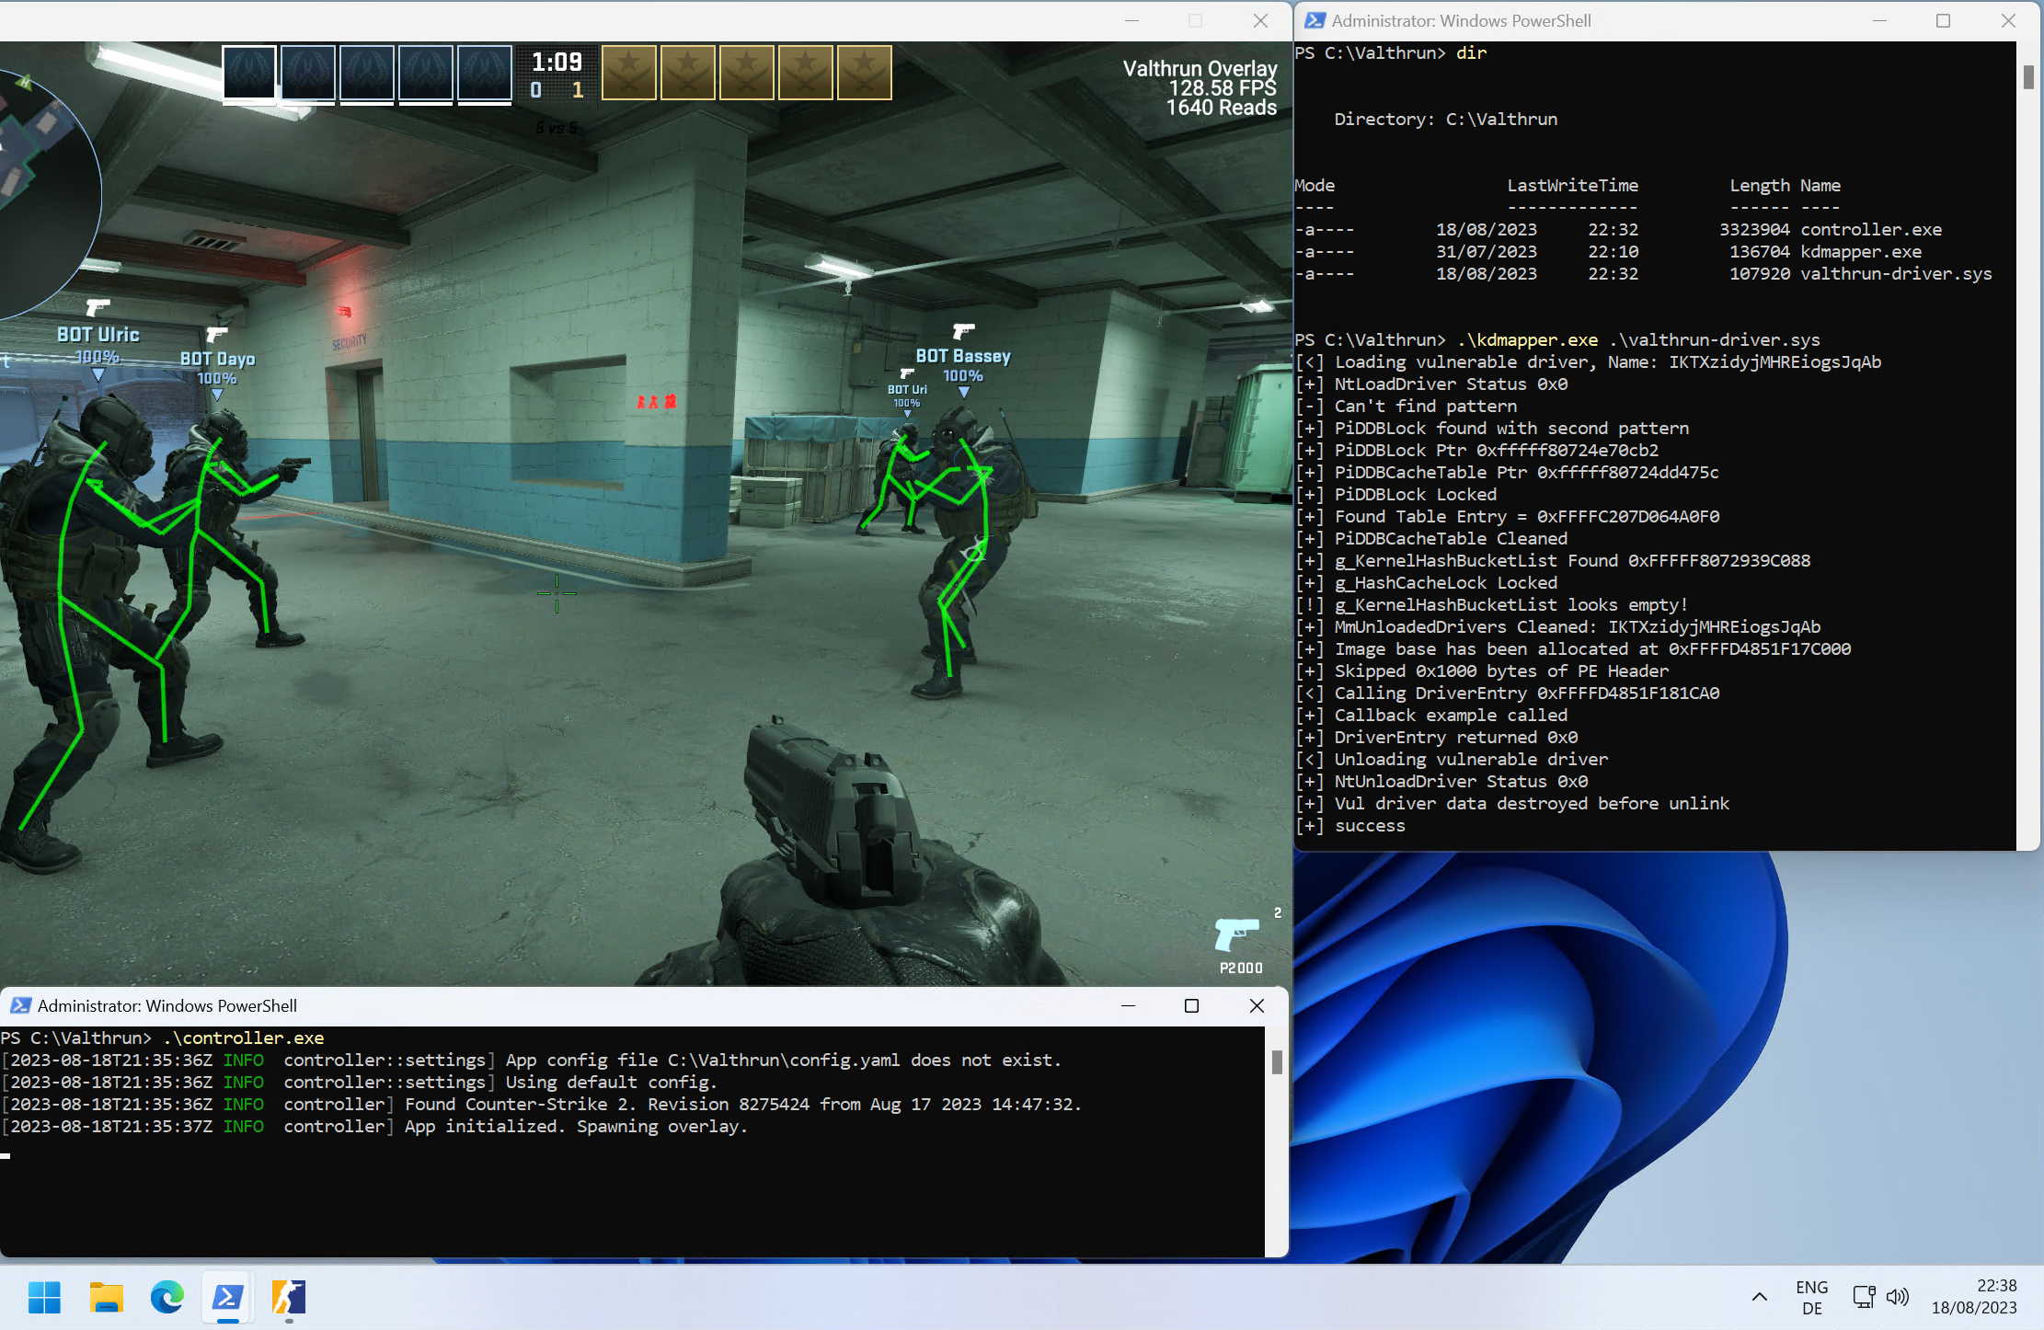The width and height of the screenshot is (2044, 1330).
Task: Click the Counter-Strike 2 taskbar icon
Action: (288, 1297)
